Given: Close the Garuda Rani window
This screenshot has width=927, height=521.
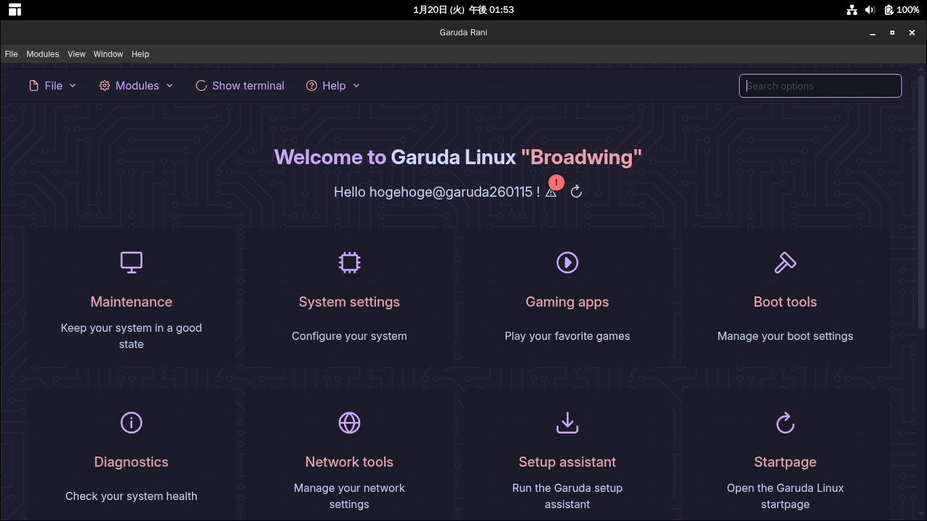Looking at the screenshot, I should pyautogui.click(x=912, y=33).
